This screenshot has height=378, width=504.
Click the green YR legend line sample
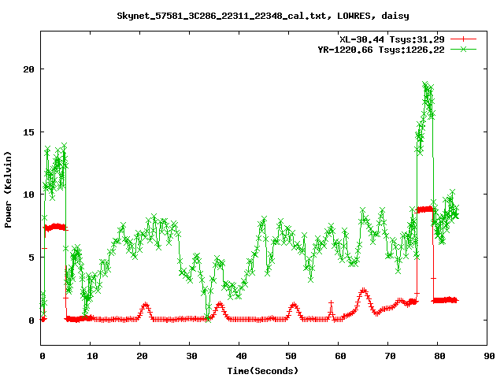[463, 49]
